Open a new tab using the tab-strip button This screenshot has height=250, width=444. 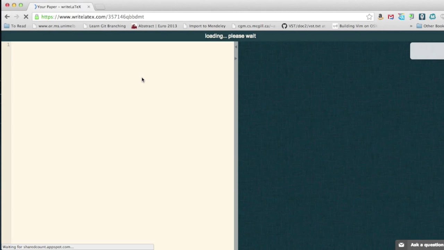(x=100, y=7)
